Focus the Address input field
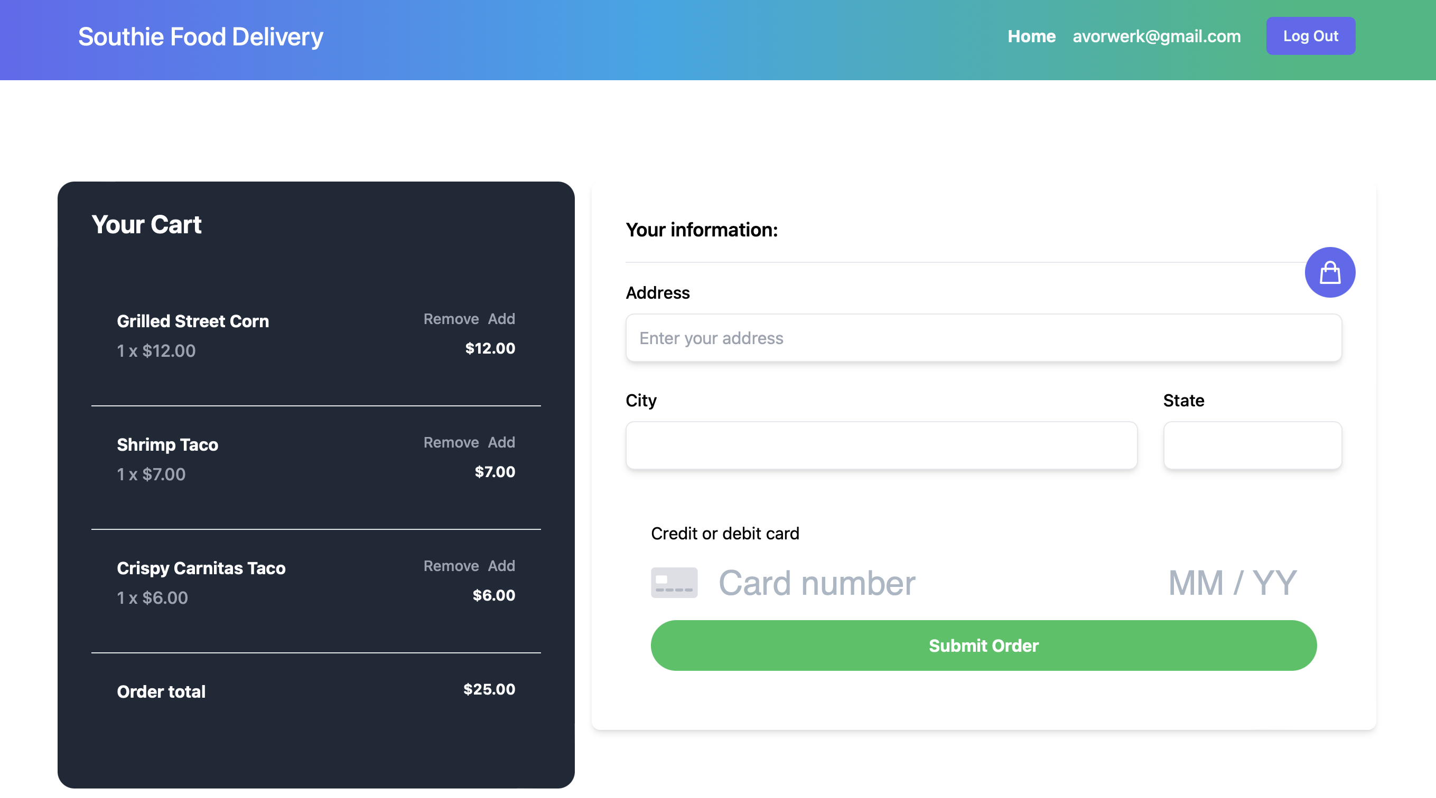This screenshot has width=1436, height=798. [983, 338]
